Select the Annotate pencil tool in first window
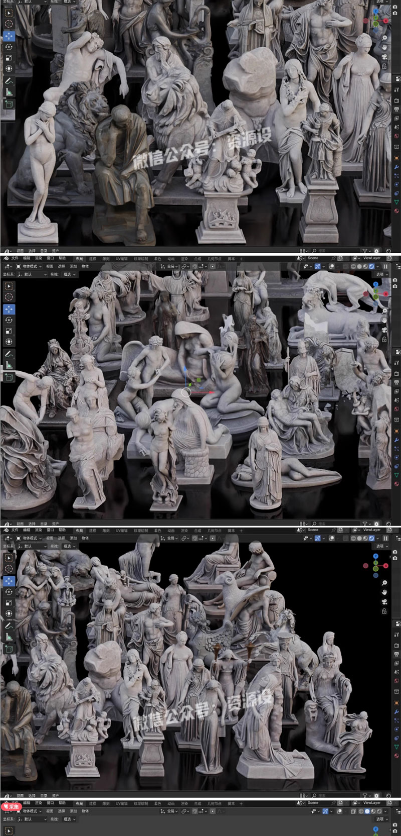Image resolution: width=401 pixels, height=836 pixels. point(9,80)
